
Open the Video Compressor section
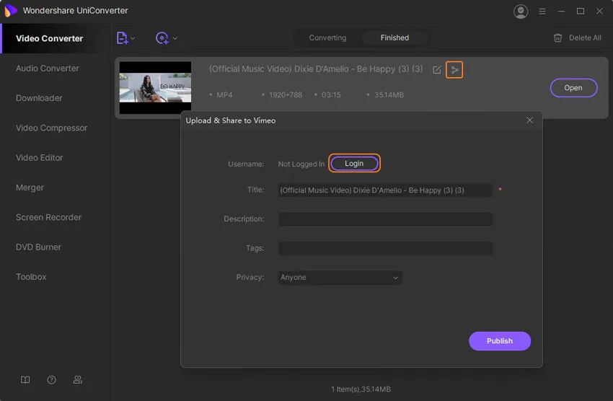click(52, 128)
